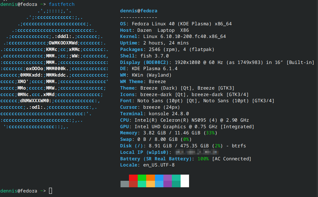Click the green 33% memory percentage

(x=210, y=133)
